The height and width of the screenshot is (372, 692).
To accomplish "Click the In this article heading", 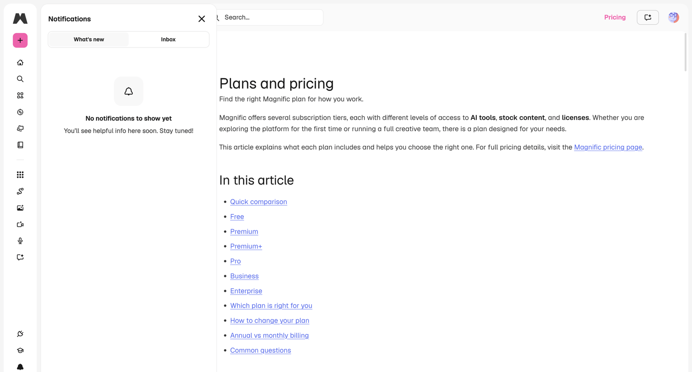I will pos(256,180).
